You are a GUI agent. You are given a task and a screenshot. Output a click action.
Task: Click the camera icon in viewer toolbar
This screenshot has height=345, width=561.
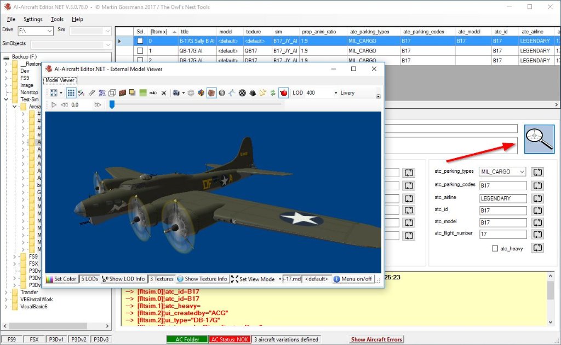coord(176,93)
